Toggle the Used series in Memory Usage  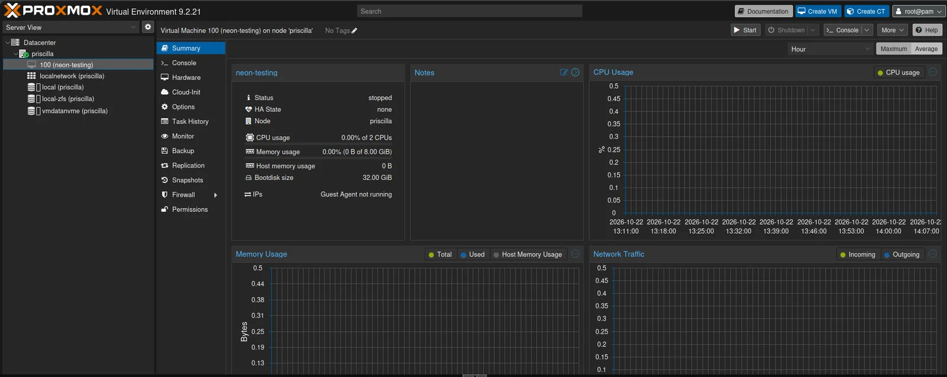[472, 254]
